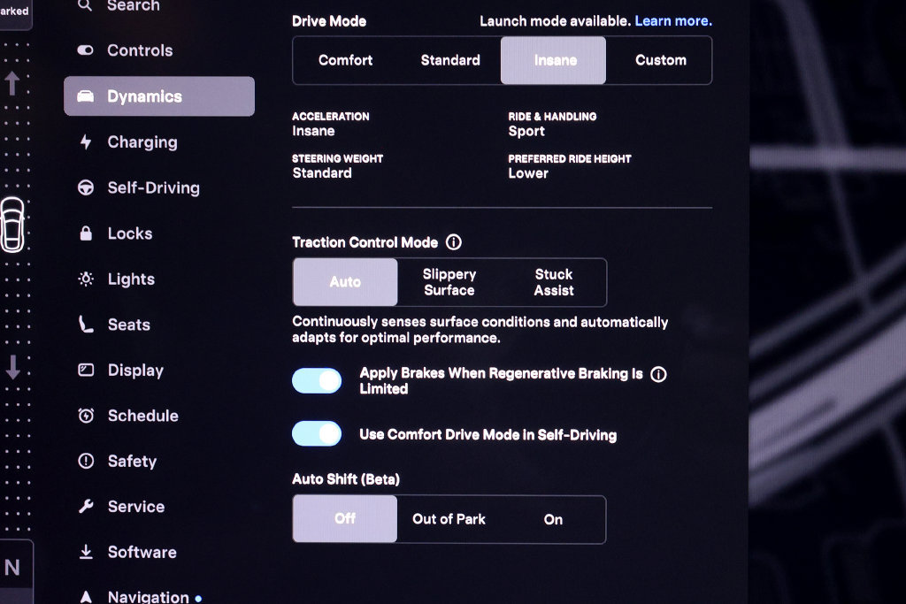Tap the Software download arrow icon
Viewport: 906px width, 604px height.
(x=86, y=552)
